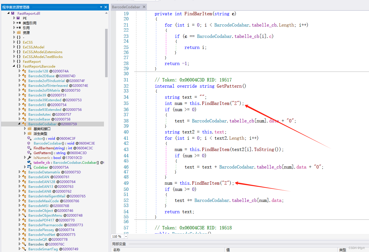The height and width of the screenshot is (252, 369).
Task: Collapse the BarcodeCodabar class node
Action: click(19, 124)
